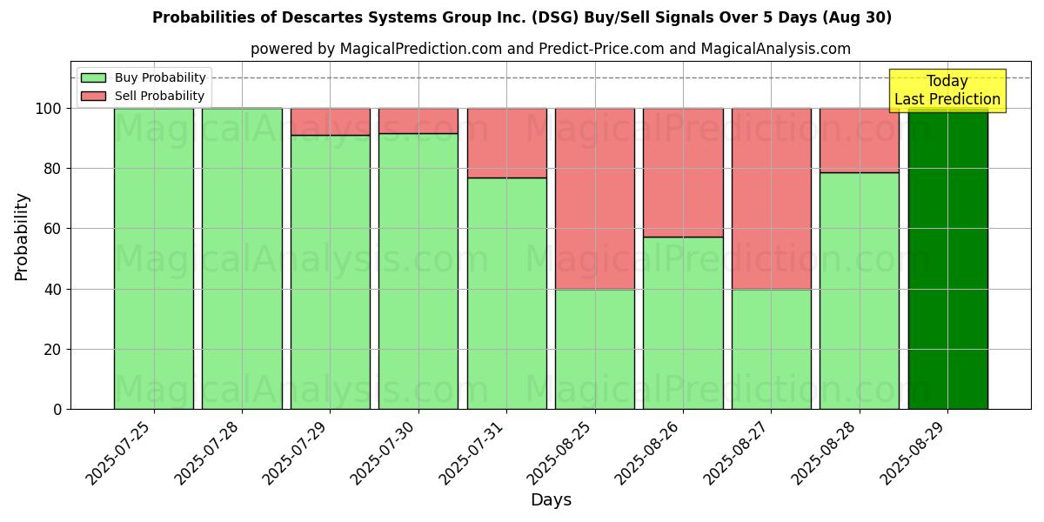Click the red sell segment for 2025-08-27

tap(772, 198)
